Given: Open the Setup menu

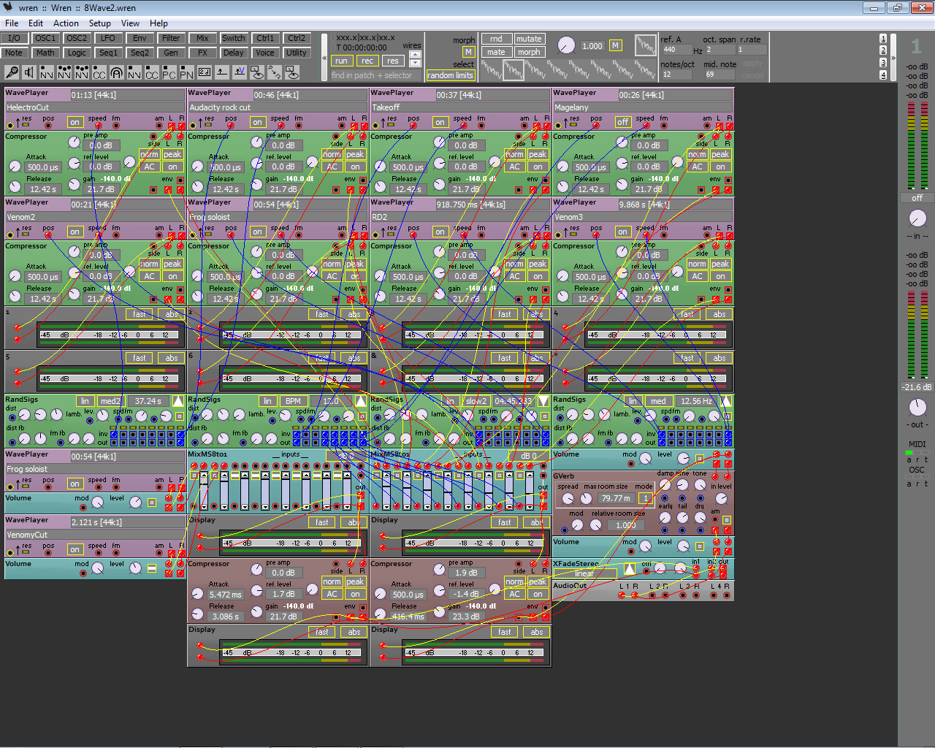Looking at the screenshot, I should point(99,23).
